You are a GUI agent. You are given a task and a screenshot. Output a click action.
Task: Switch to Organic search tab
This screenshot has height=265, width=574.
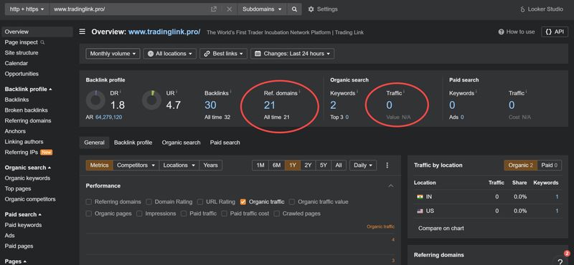(x=182, y=143)
